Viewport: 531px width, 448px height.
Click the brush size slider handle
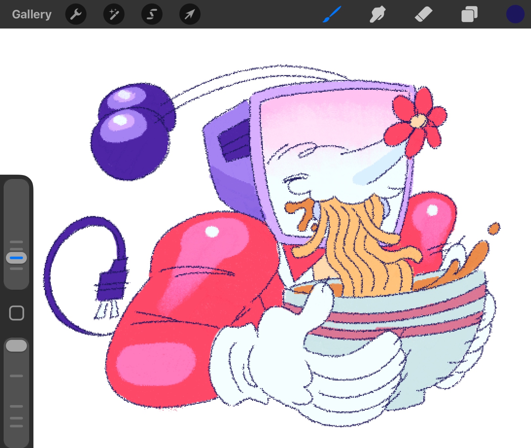pos(16,258)
